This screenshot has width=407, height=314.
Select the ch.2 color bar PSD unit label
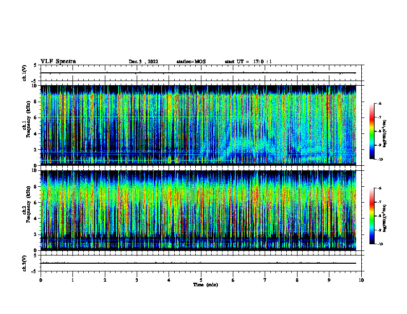385,219
